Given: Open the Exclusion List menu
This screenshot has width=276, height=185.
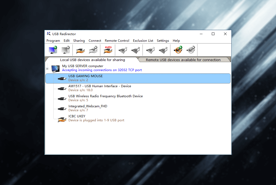Looking at the screenshot, I should tap(143, 41).
